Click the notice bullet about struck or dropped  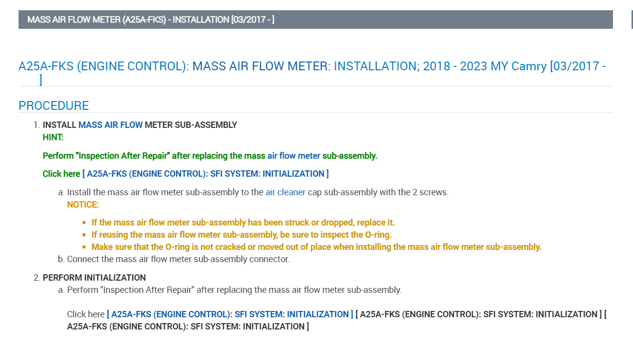click(243, 223)
